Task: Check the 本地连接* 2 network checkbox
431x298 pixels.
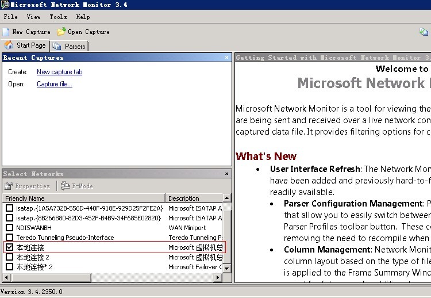Action: (9, 266)
